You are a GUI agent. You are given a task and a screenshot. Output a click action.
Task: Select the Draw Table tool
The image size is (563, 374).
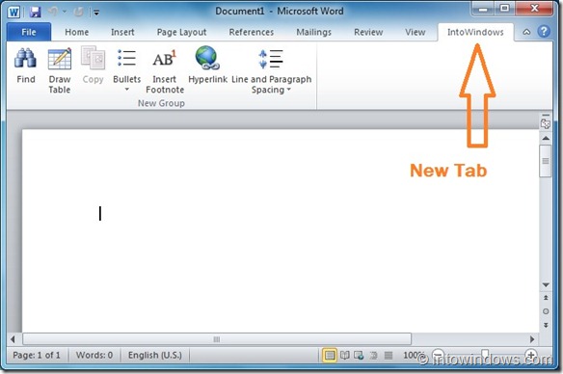[x=60, y=70]
